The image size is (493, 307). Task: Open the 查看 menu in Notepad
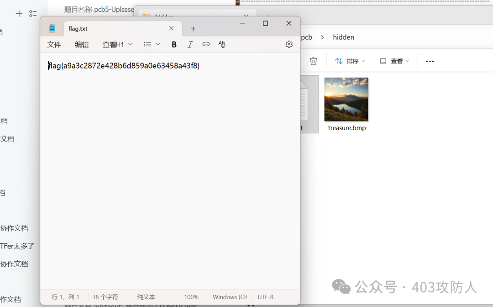point(110,45)
